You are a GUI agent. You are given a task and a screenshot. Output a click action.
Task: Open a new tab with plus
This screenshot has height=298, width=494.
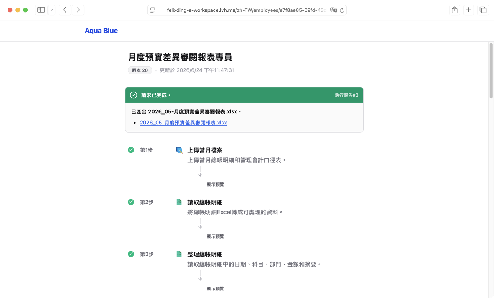click(x=468, y=10)
